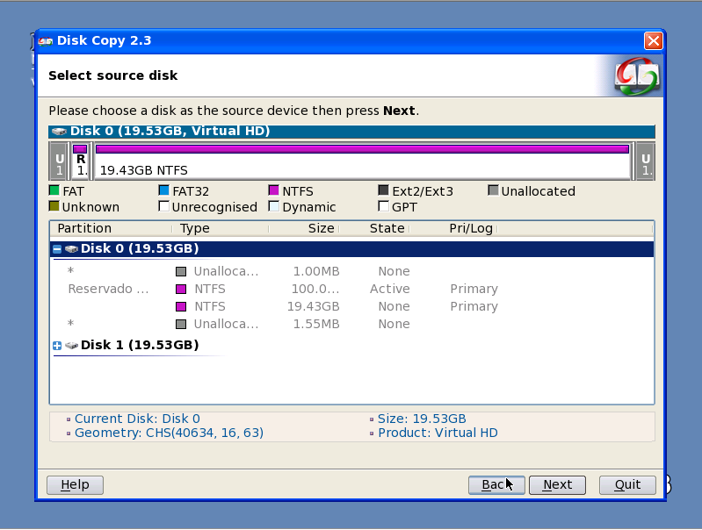Click the left unallocated block in disk map
Viewport: 702px width, 530px height.
(59, 161)
